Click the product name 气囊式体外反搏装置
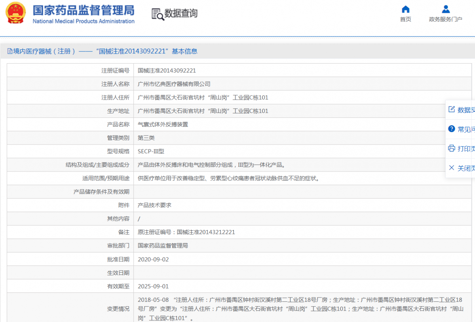475x322 pixels. point(163,124)
